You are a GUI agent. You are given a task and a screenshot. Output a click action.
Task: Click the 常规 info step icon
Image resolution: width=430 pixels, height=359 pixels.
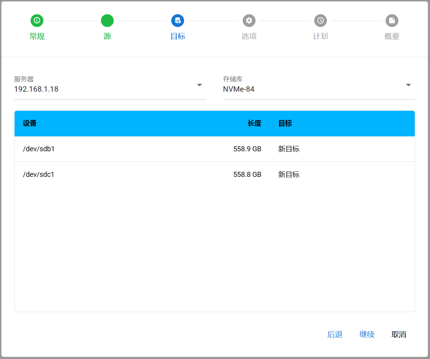[37, 21]
